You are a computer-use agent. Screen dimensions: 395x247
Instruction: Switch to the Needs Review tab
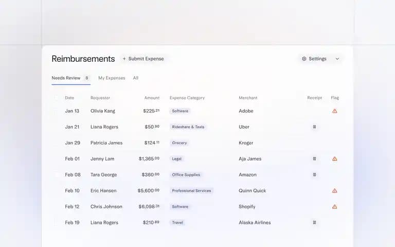[71, 78]
